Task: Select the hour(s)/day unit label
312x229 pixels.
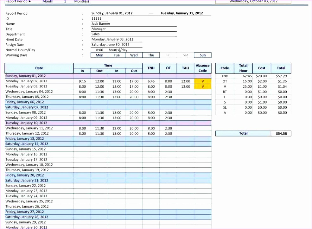Action: coord(118,50)
